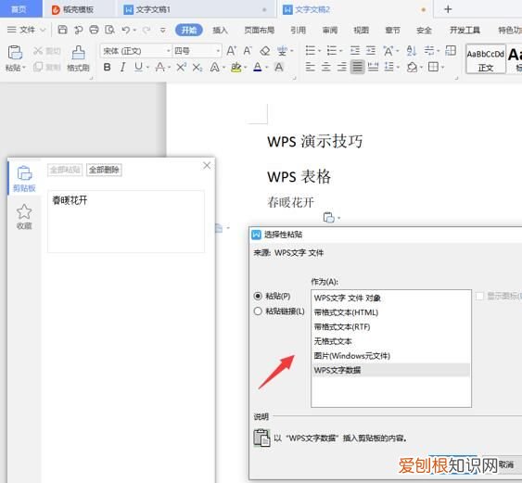Align text right

pyautogui.click(x=341, y=67)
